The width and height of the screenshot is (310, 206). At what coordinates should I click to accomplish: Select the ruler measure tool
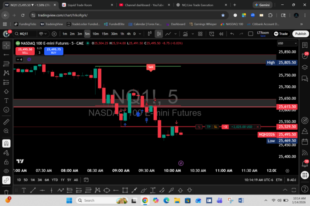pos(6,122)
